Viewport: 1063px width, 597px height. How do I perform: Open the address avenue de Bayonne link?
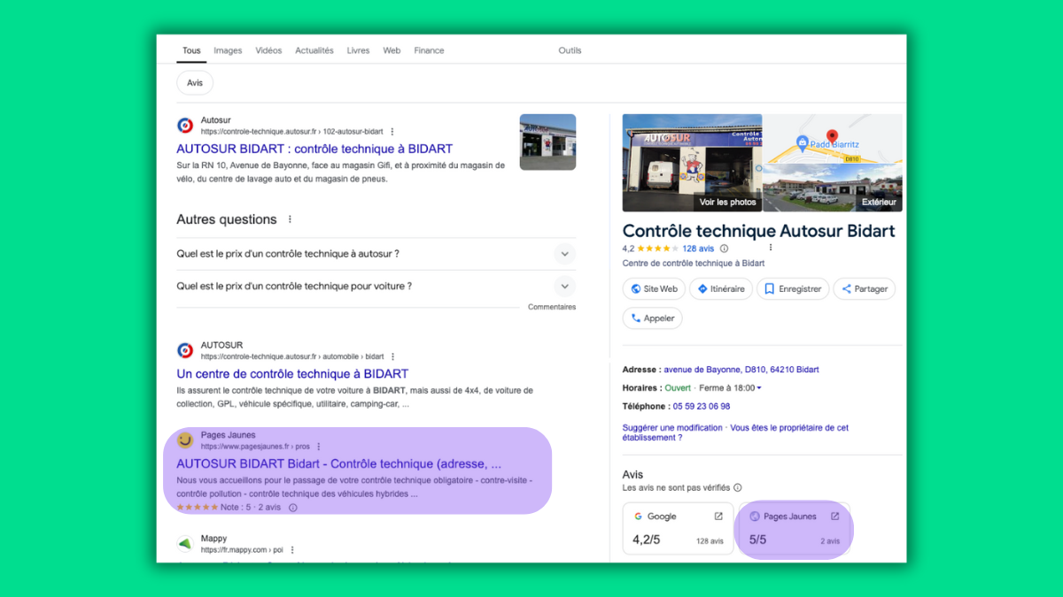coord(741,370)
